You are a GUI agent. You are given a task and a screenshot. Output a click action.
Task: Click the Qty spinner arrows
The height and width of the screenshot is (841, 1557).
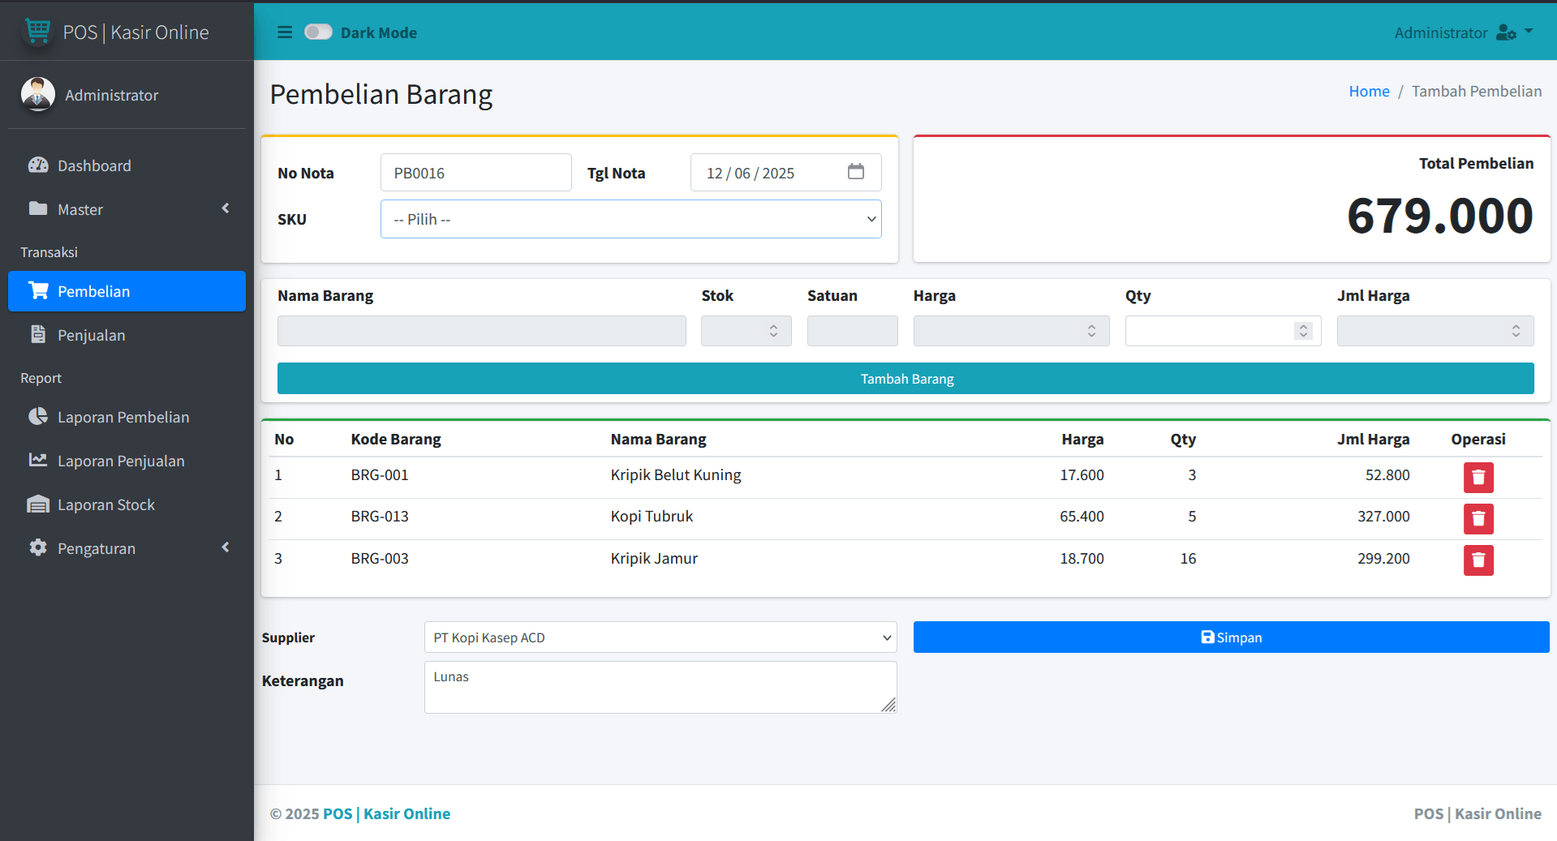tap(1303, 331)
